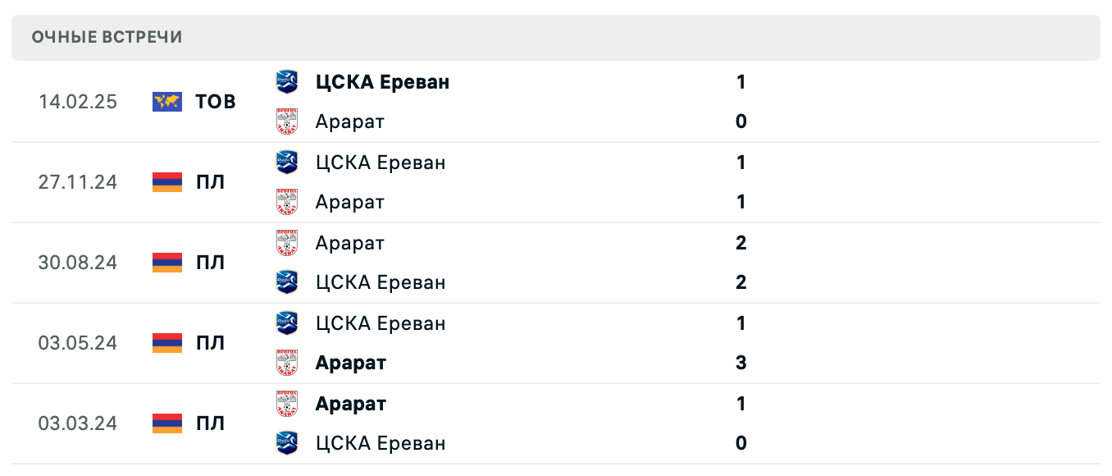Click CSKA Yerevan logo in 30.08.24 match
This screenshot has height=476, width=1112.
pos(287,282)
